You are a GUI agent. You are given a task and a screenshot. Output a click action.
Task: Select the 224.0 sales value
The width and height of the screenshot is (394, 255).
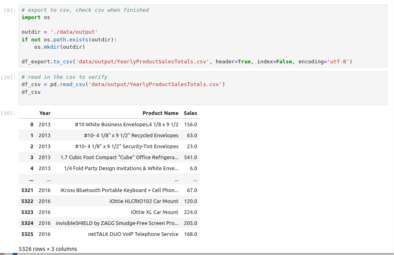click(x=190, y=212)
